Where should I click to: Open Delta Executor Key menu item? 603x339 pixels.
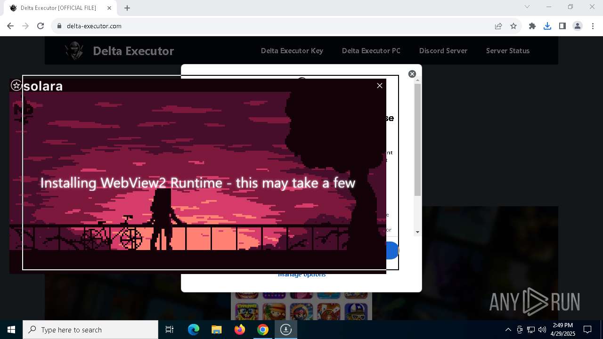(x=292, y=51)
